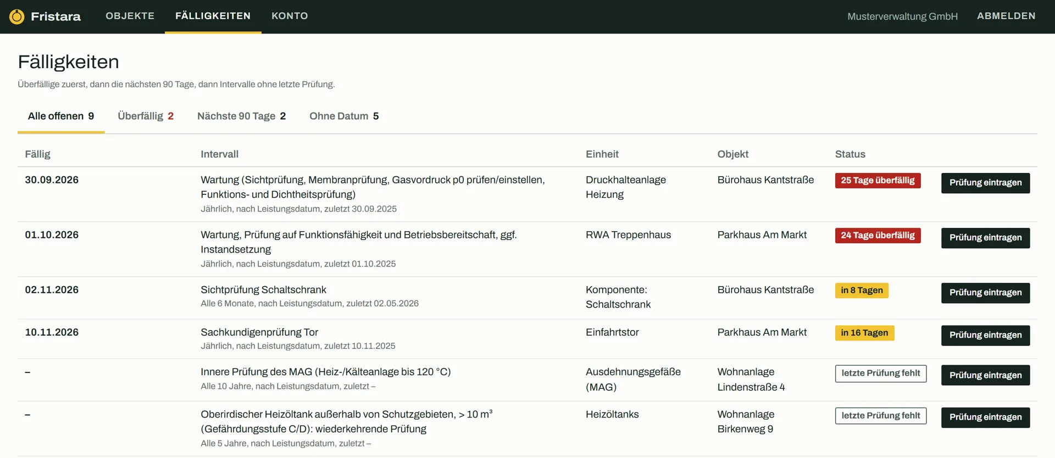Click the Objekt column header

coord(732,154)
